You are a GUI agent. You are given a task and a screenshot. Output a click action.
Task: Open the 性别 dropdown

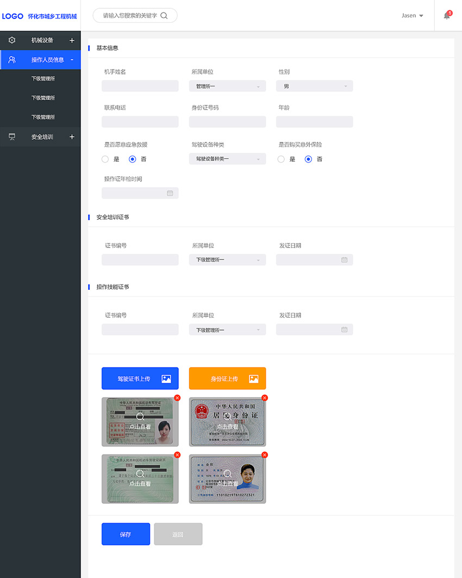point(314,86)
